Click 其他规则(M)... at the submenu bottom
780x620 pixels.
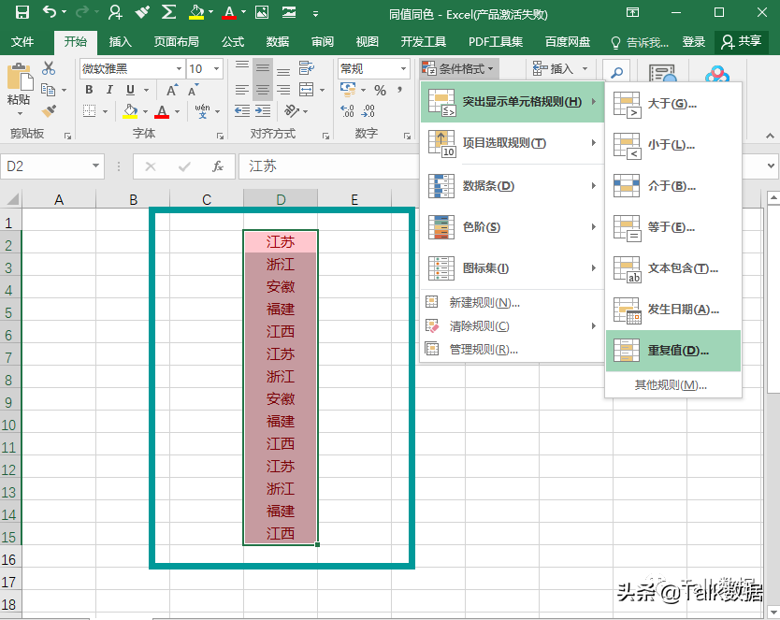click(x=673, y=385)
